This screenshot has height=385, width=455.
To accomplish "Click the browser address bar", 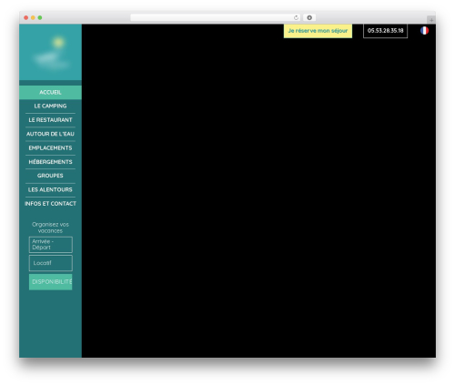I will (216, 17).
